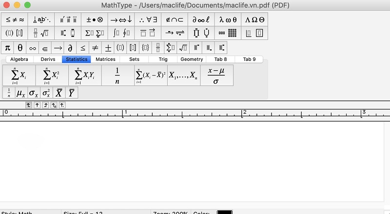Open the subscript and superscript templates palette
The image size is (390, 214).
68,33
